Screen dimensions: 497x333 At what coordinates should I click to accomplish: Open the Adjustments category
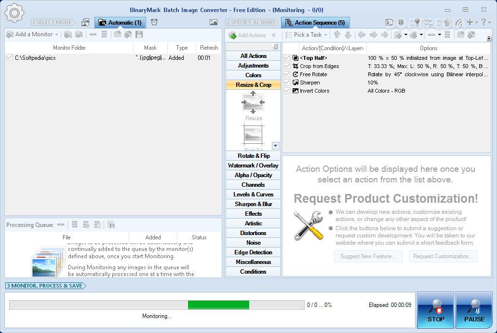click(253, 66)
